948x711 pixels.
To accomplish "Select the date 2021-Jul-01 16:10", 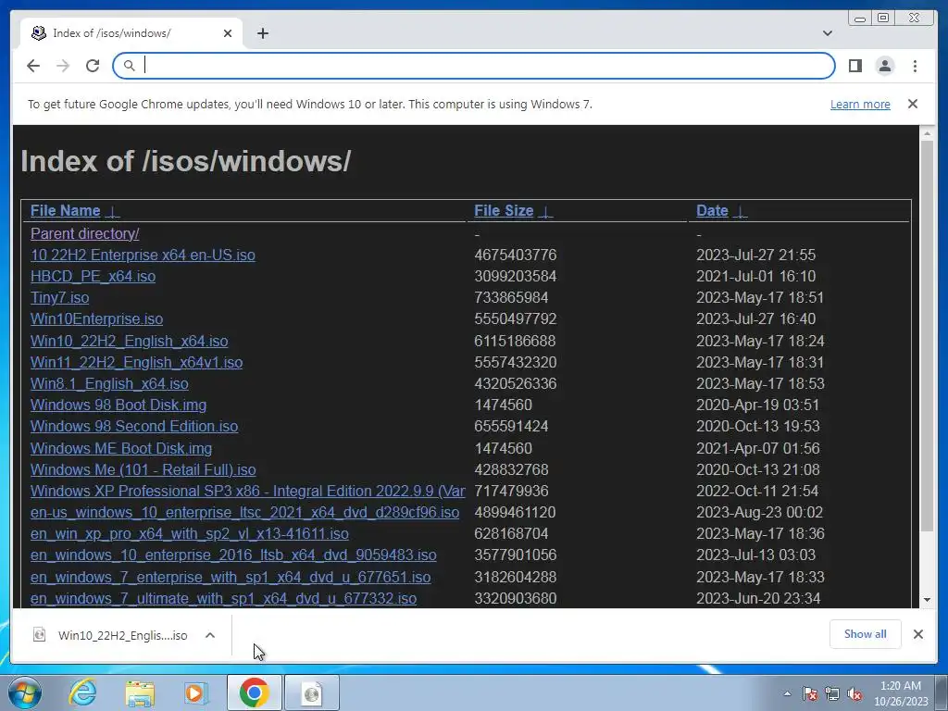I will point(755,276).
